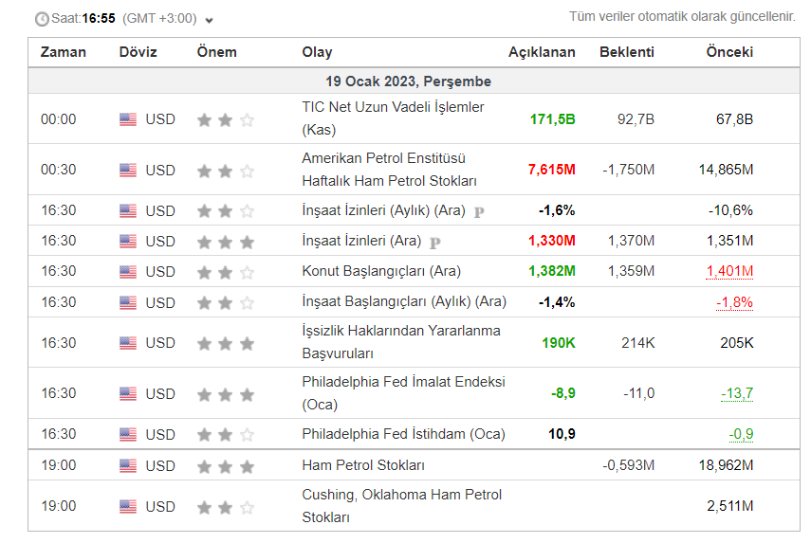811x543 pixels.
Task: Click the clock icon next to Saat
Action: [x=42, y=19]
